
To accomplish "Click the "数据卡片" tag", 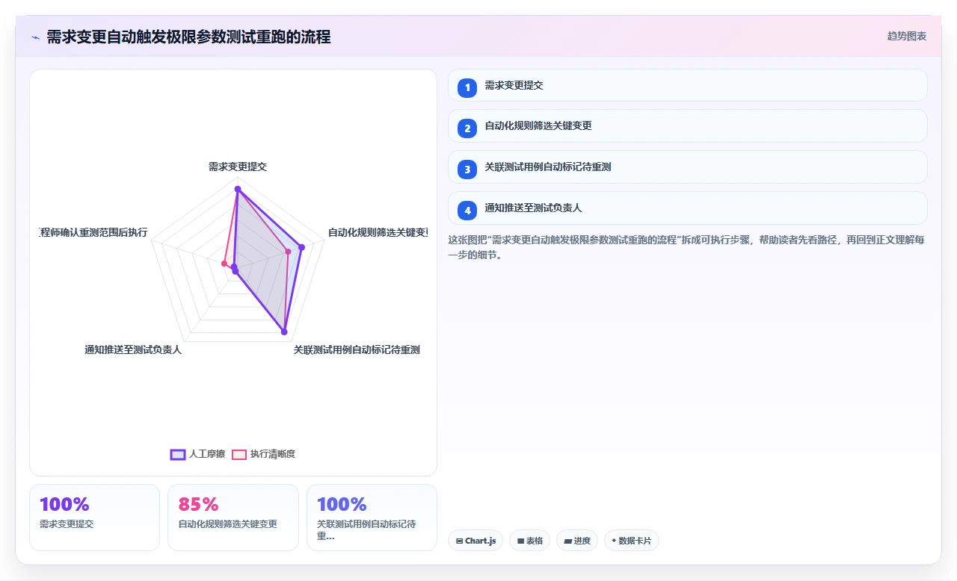I will click(x=632, y=541).
